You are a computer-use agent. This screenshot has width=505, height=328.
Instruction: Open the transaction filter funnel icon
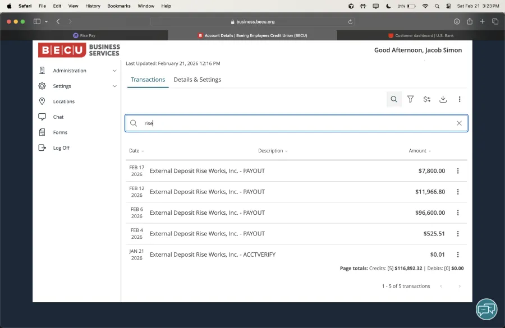(410, 99)
